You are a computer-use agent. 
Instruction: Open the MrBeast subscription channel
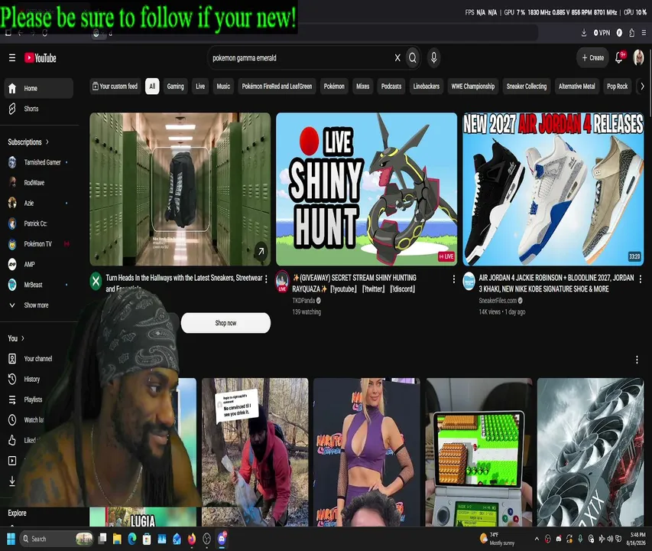point(39,285)
